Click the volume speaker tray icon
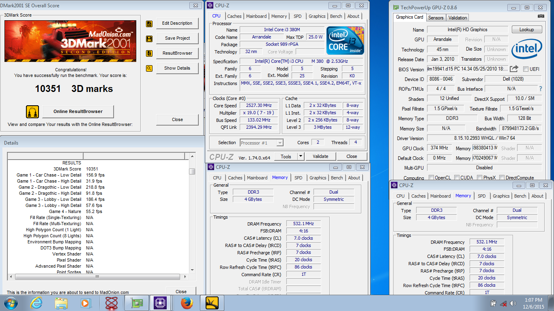The image size is (554, 311). tap(513, 303)
